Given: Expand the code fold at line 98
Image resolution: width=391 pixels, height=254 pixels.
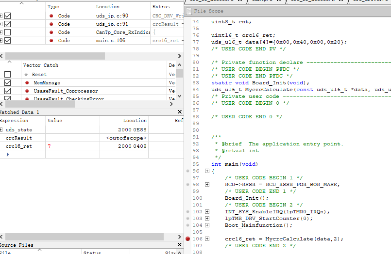Looking at the screenshot, I should 207,184.
